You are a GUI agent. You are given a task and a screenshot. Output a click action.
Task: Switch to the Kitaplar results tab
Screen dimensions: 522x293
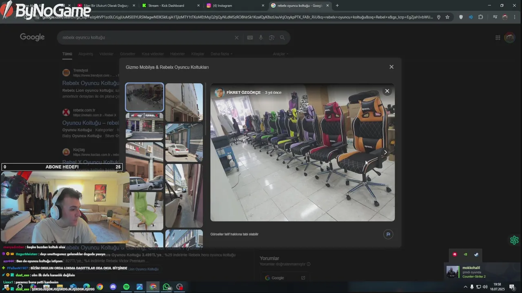coord(198,54)
